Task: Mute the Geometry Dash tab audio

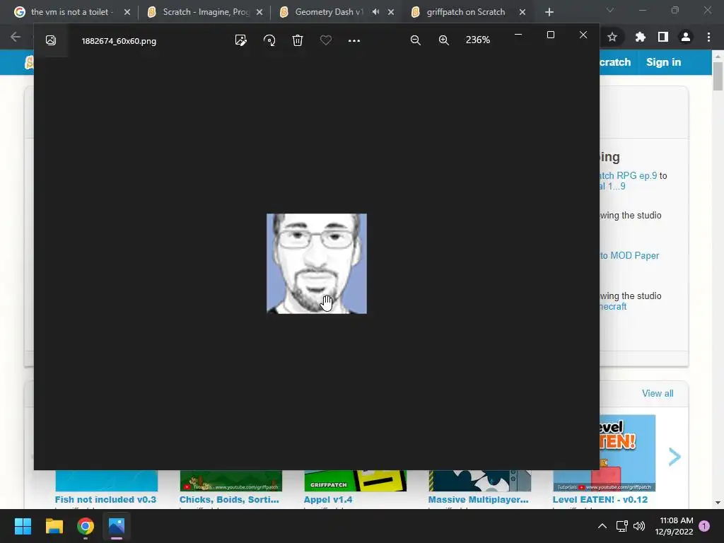Action: click(x=376, y=12)
